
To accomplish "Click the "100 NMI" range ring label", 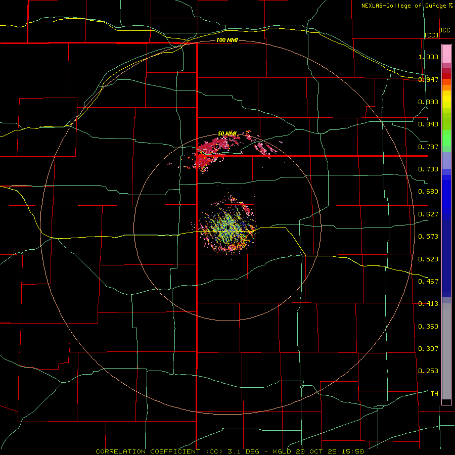I will point(227,40).
